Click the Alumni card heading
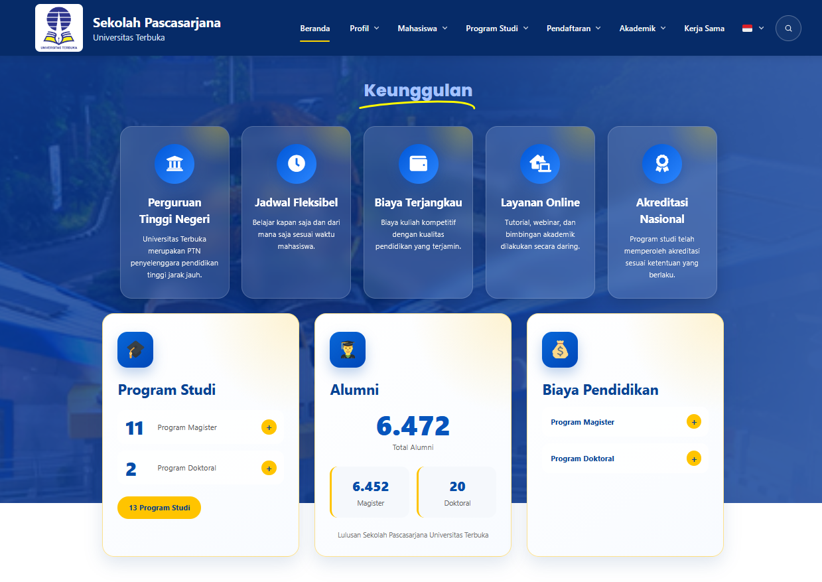The image size is (822, 582). (x=354, y=390)
